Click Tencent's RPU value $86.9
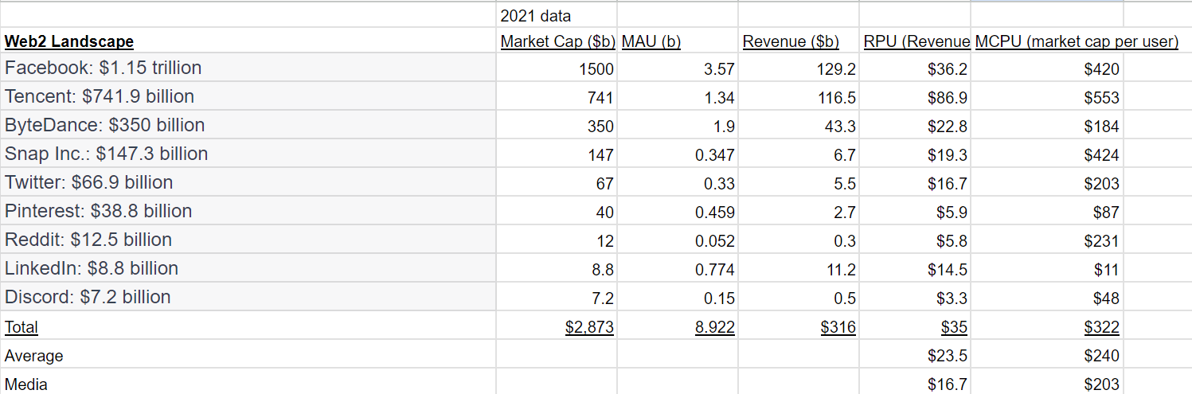 coord(948,98)
